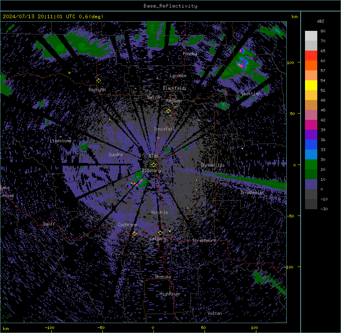
Task: Click the Olds town label
Action: (153, 156)
